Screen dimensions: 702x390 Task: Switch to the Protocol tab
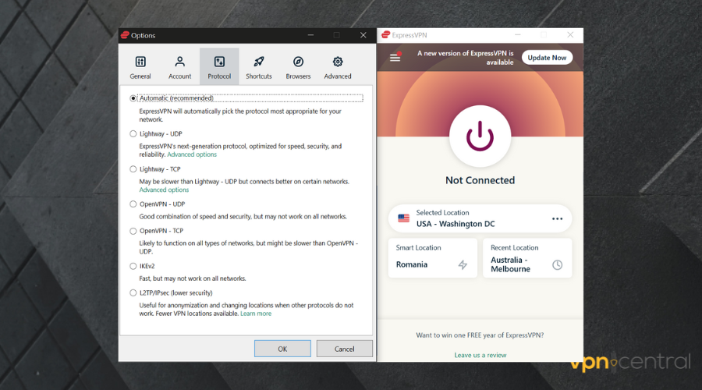coord(219,66)
